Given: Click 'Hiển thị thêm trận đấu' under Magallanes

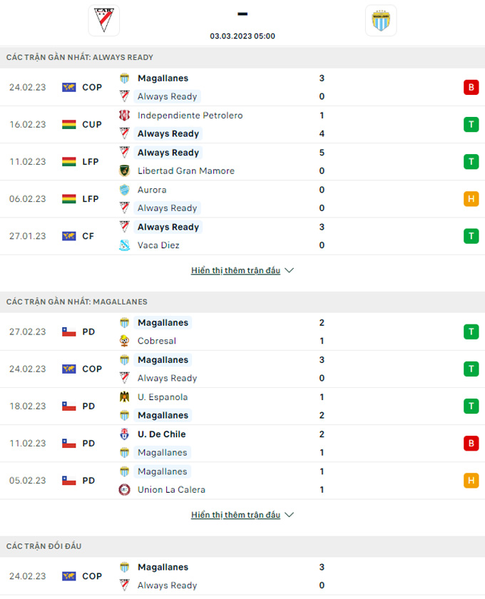Looking at the screenshot, I should click(235, 515).
